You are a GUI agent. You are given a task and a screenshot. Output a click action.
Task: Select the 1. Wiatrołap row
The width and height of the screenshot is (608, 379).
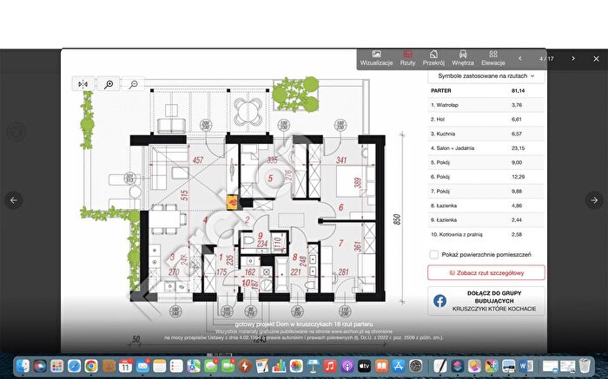tap(486, 105)
